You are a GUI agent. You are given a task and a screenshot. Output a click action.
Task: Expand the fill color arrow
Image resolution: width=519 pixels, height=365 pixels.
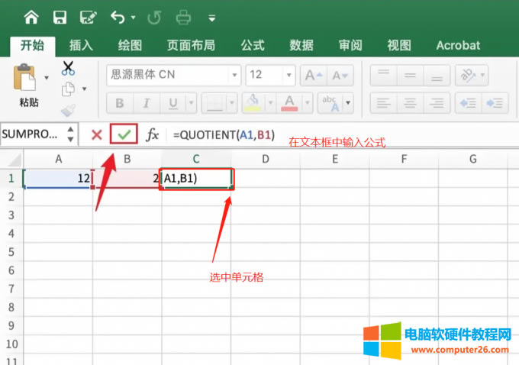point(270,103)
